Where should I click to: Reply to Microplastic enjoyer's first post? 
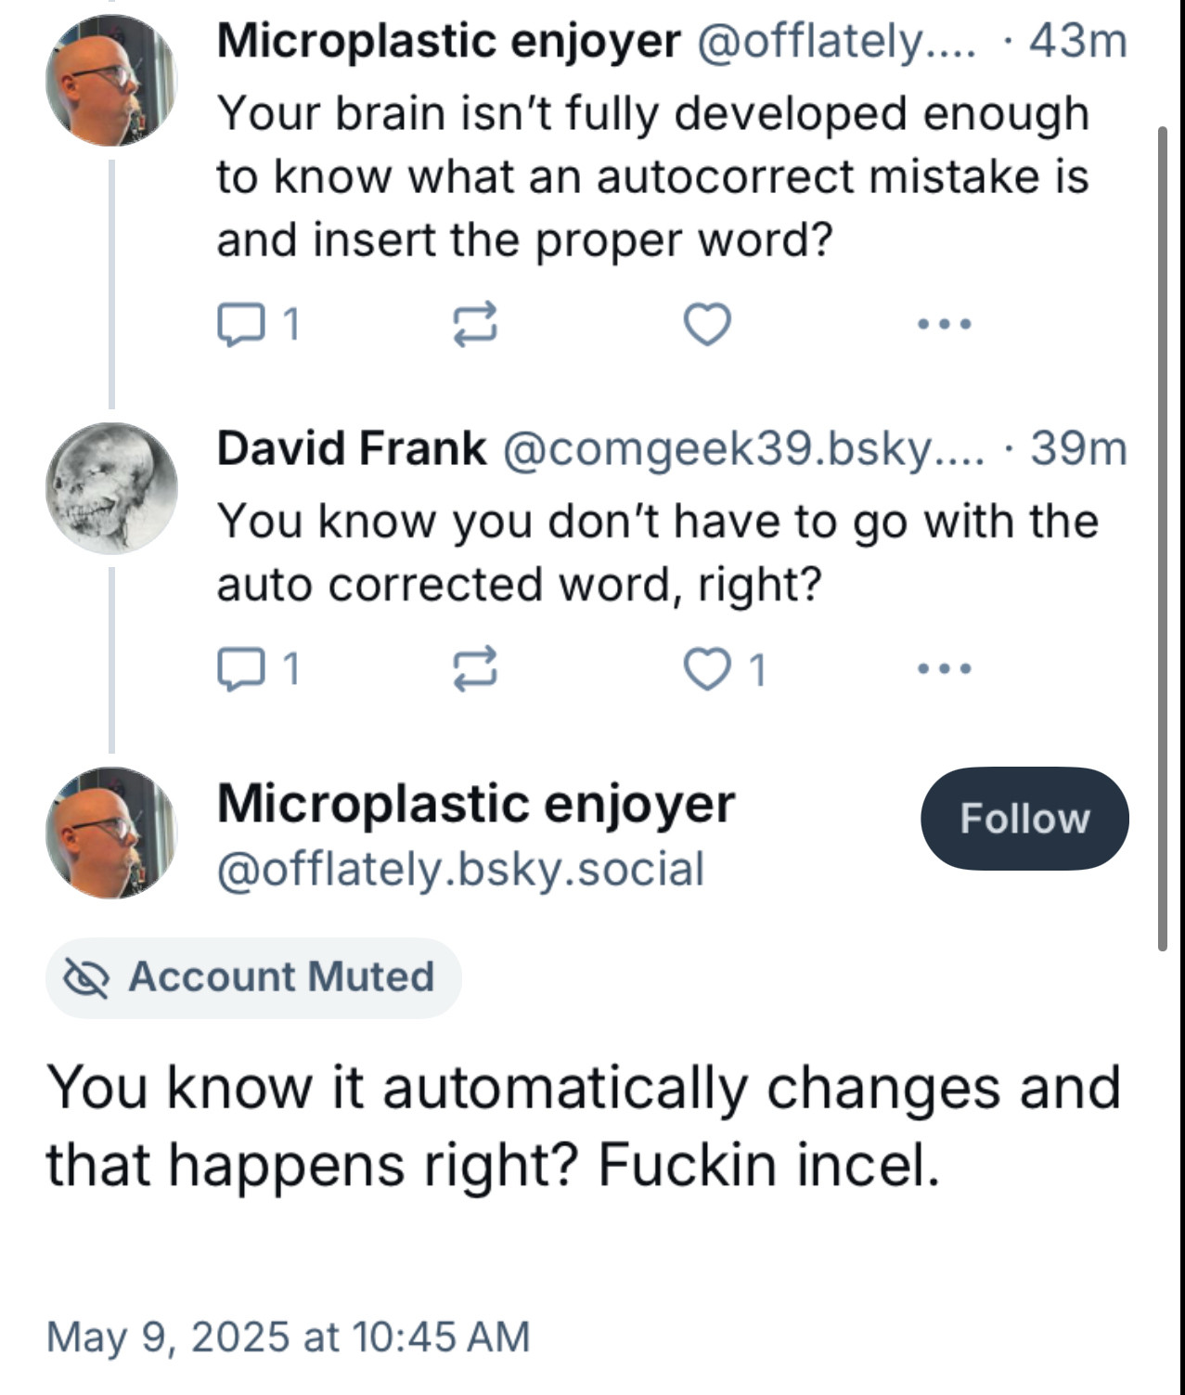tap(258, 325)
